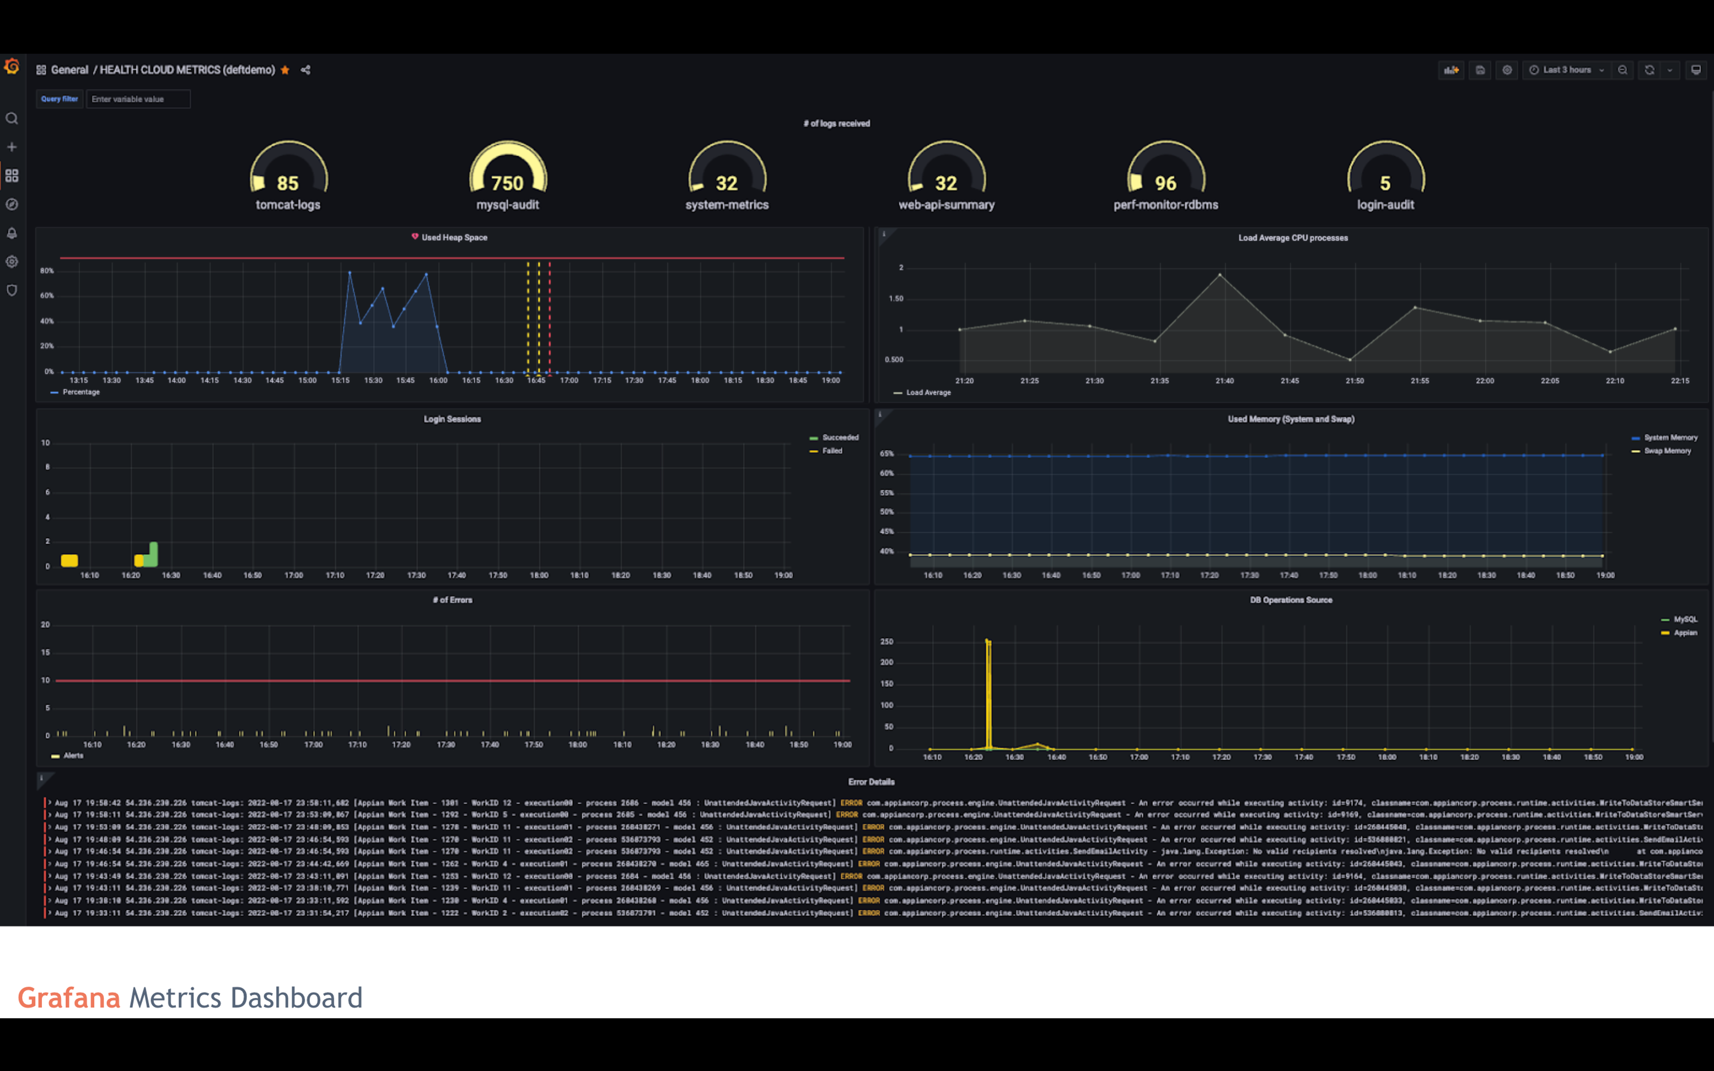Screen dimensions: 1714x1071
Task: Open the DB Operations Source panel menu
Action: (x=1290, y=600)
